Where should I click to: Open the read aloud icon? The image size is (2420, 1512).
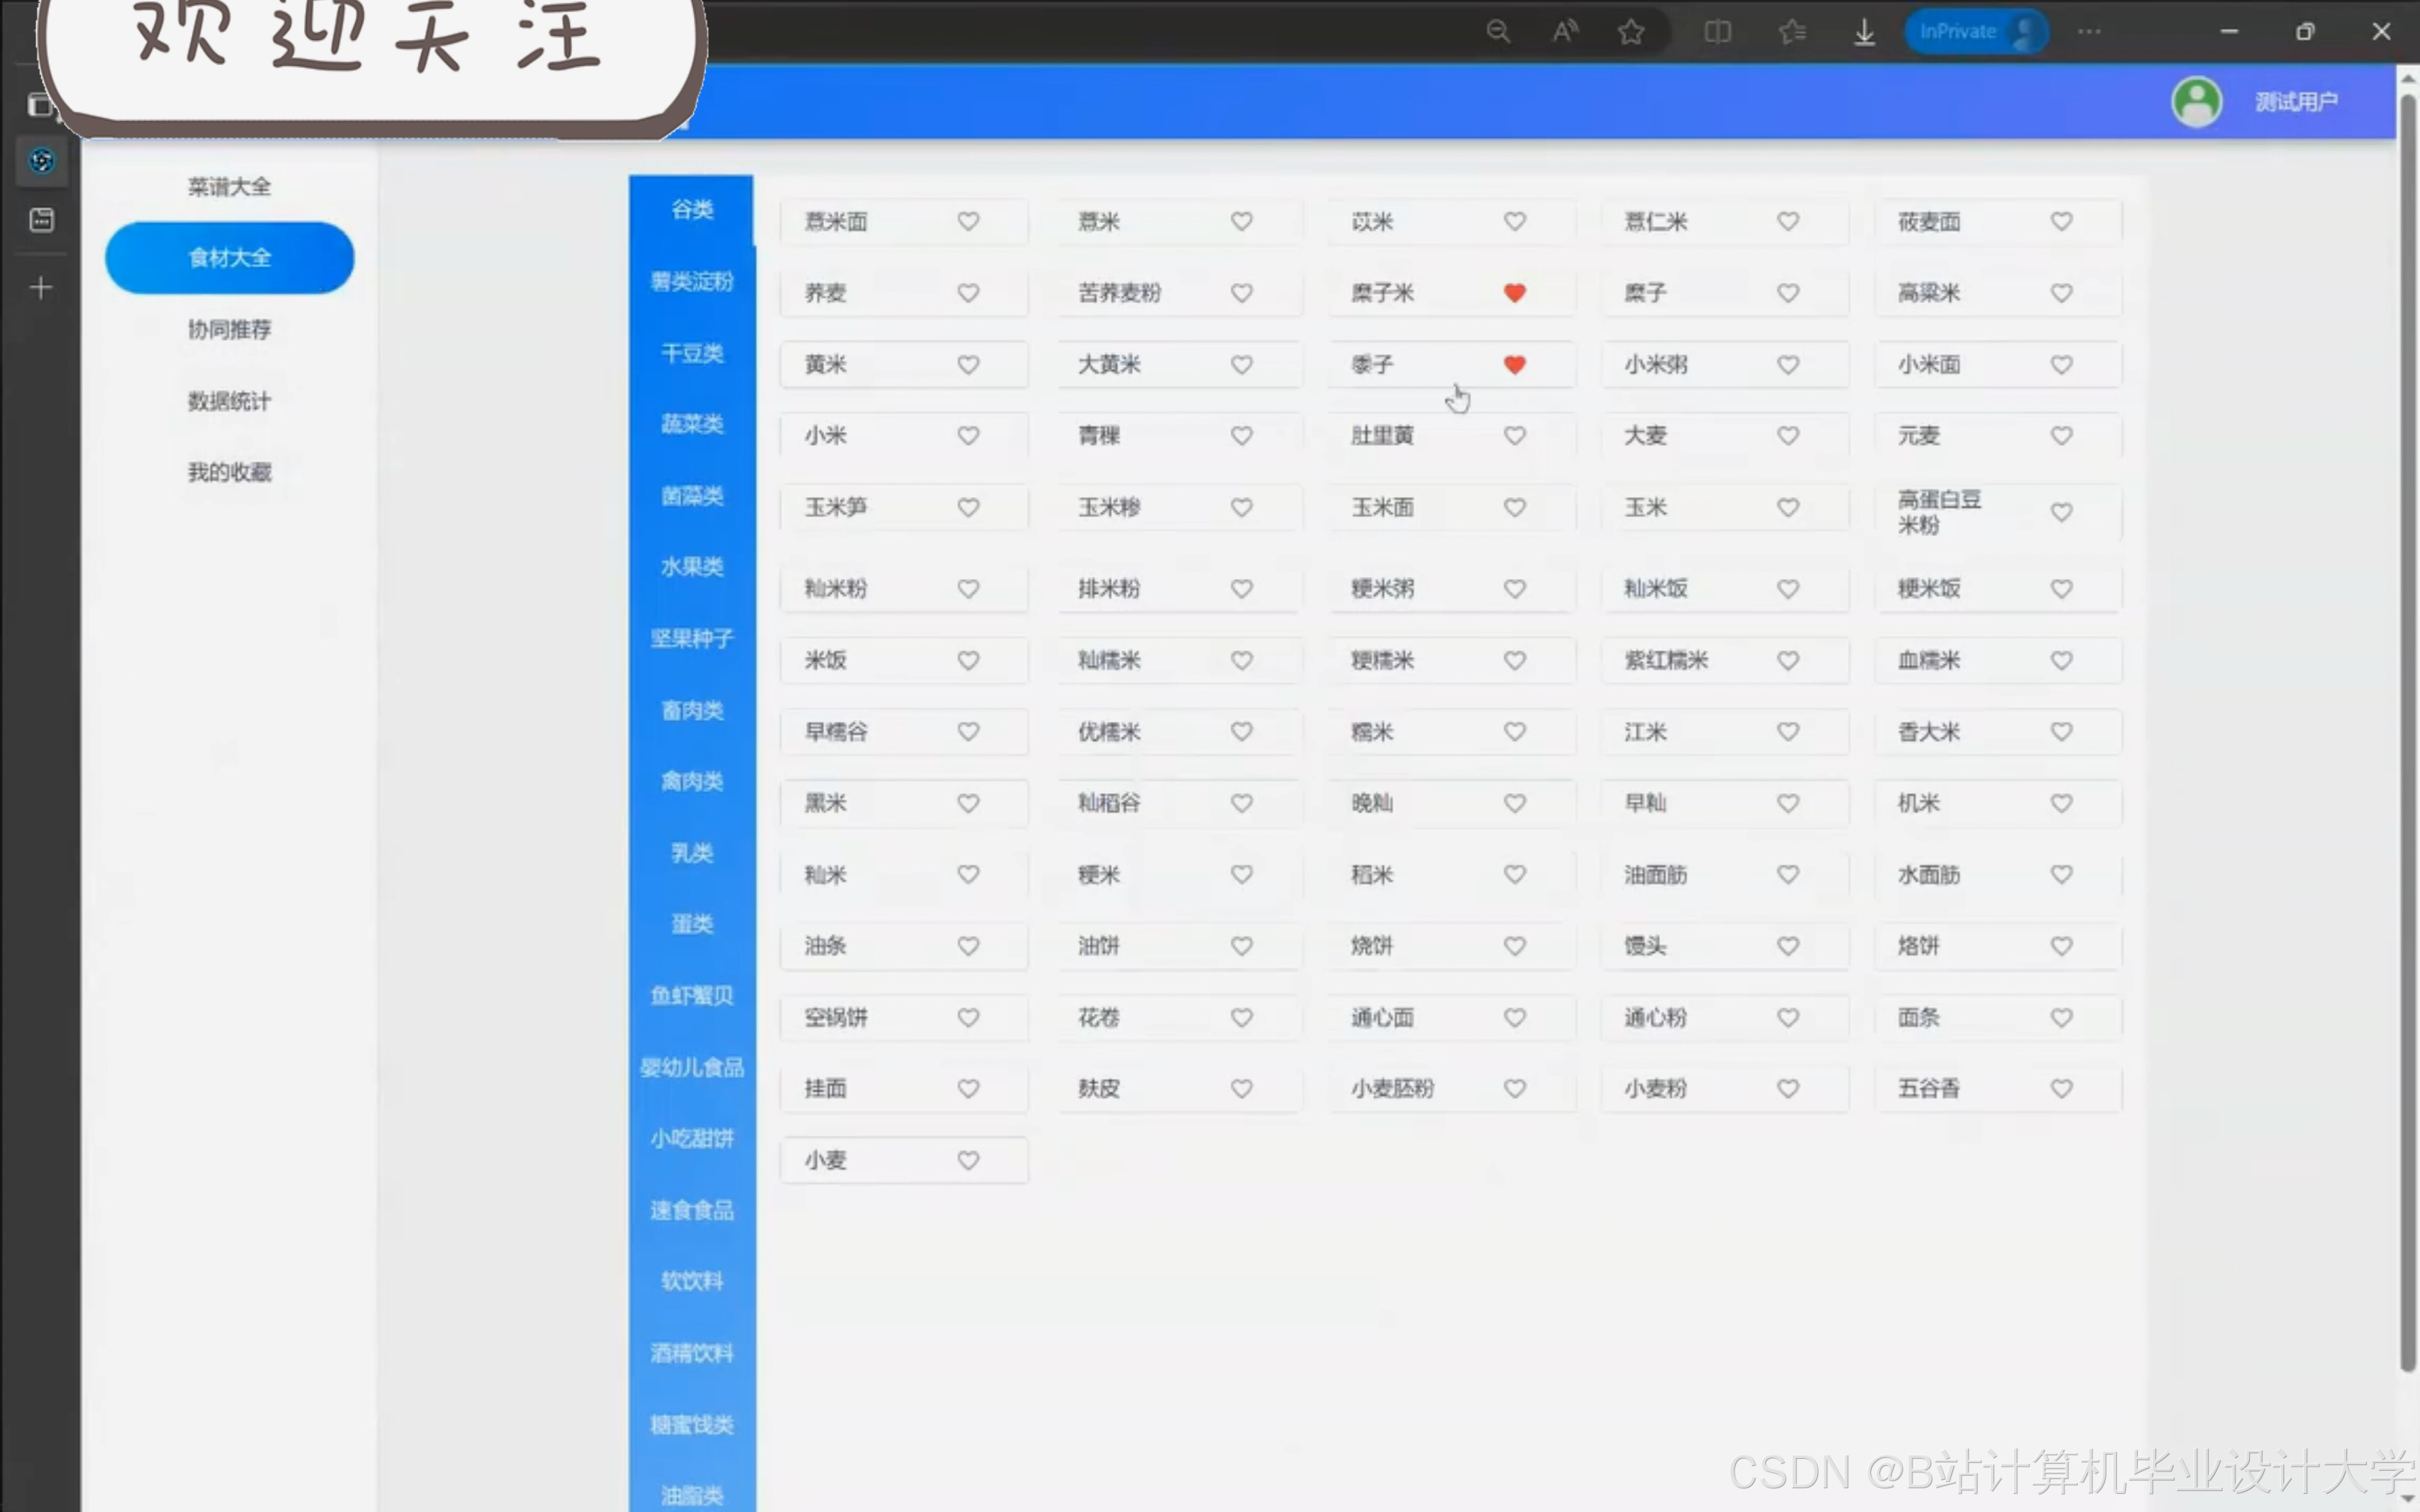pyautogui.click(x=1565, y=32)
